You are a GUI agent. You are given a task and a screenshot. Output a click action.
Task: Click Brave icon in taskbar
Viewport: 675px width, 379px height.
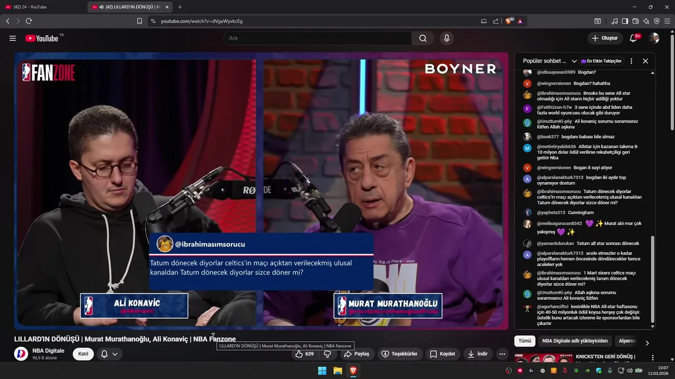353,371
